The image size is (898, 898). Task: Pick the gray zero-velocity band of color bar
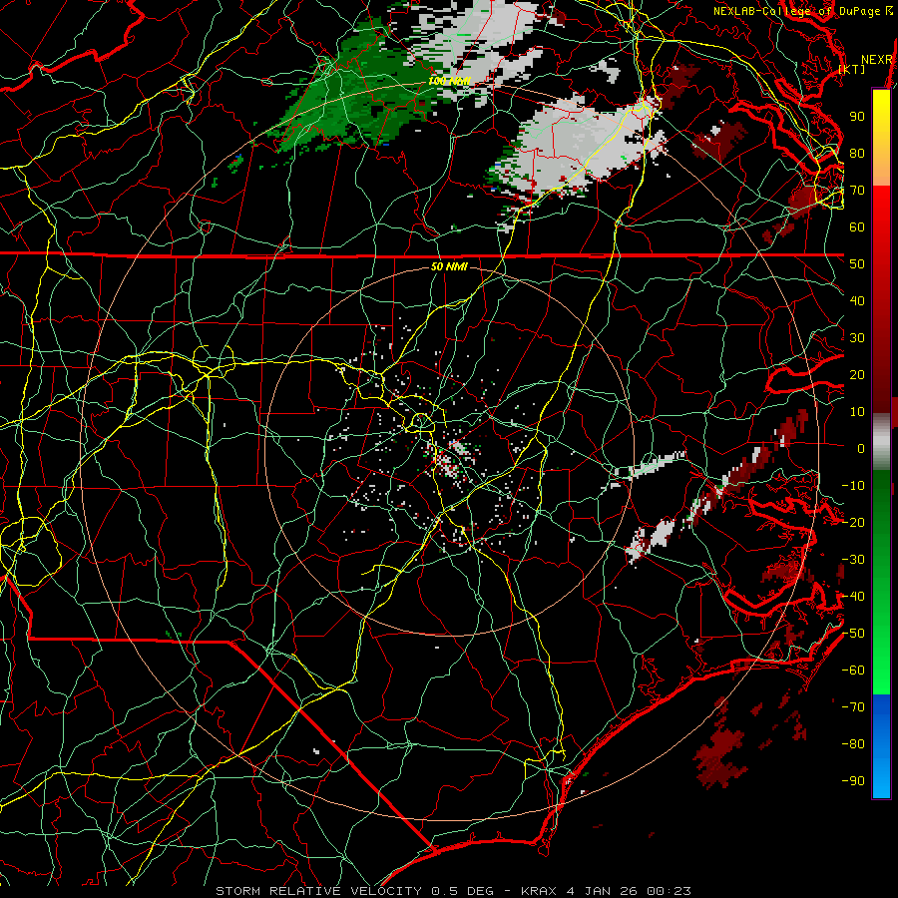coord(881,442)
